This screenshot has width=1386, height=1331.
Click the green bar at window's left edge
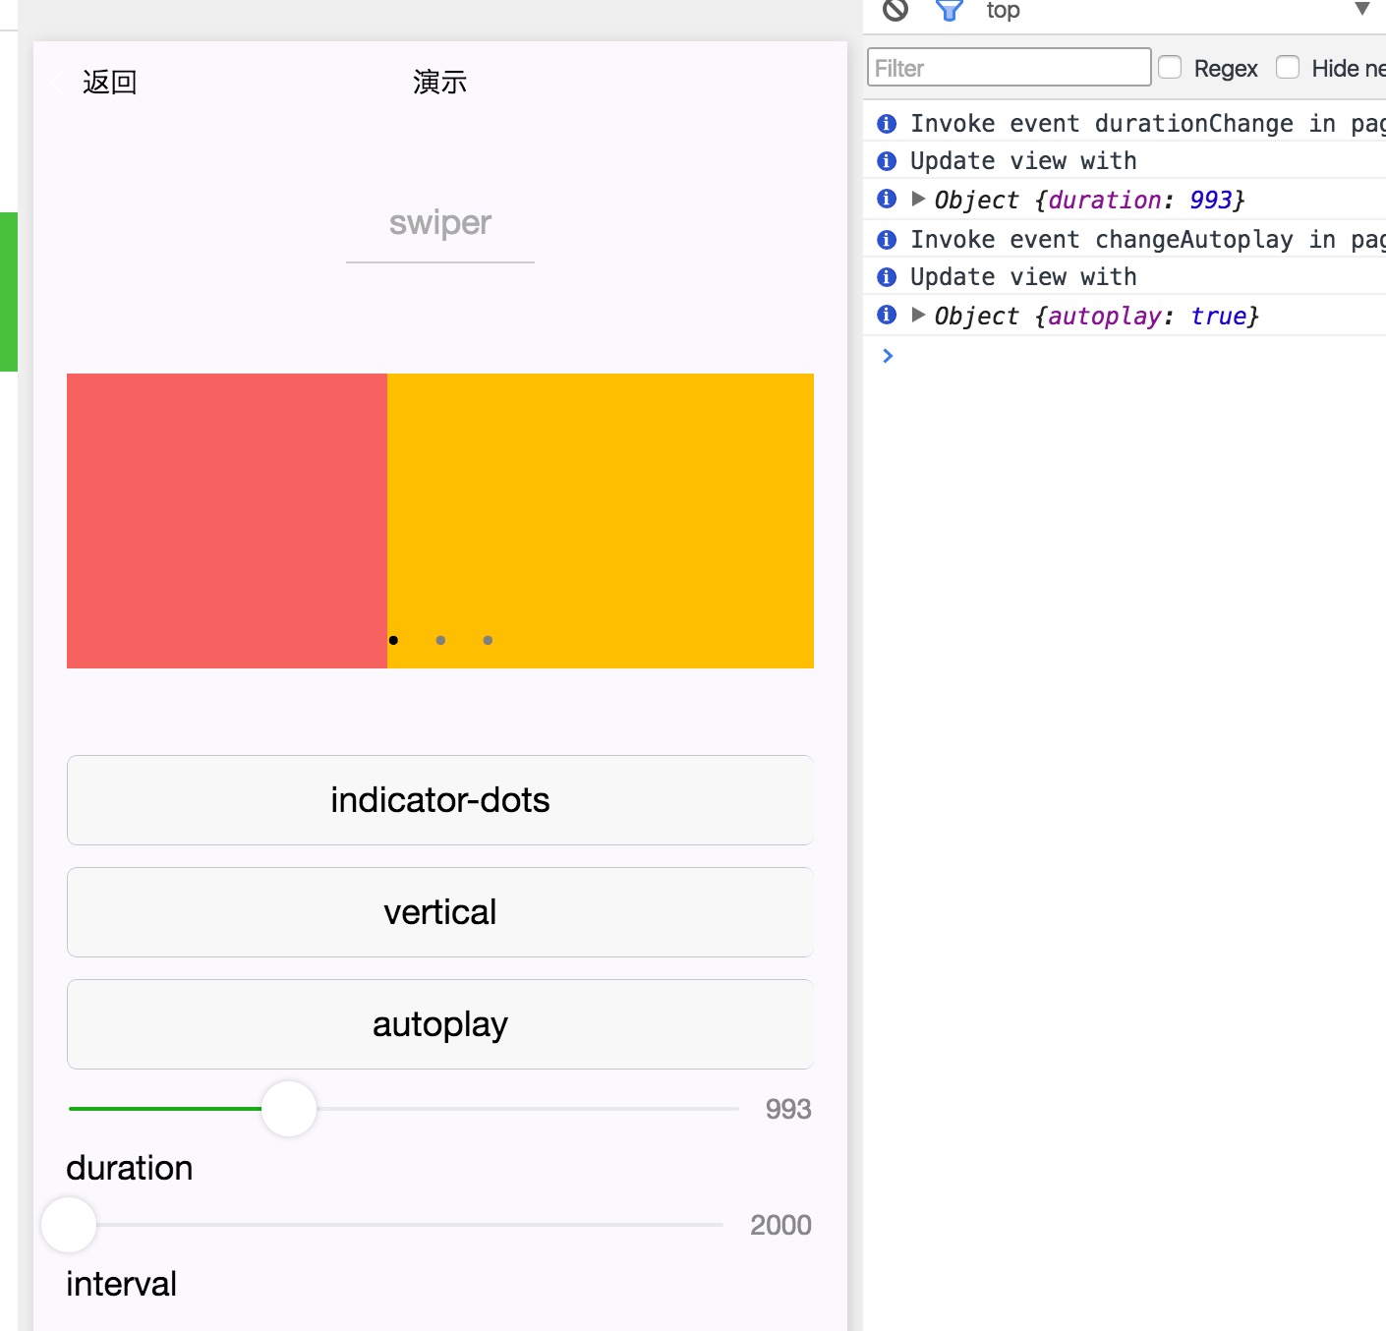(9, 292)
